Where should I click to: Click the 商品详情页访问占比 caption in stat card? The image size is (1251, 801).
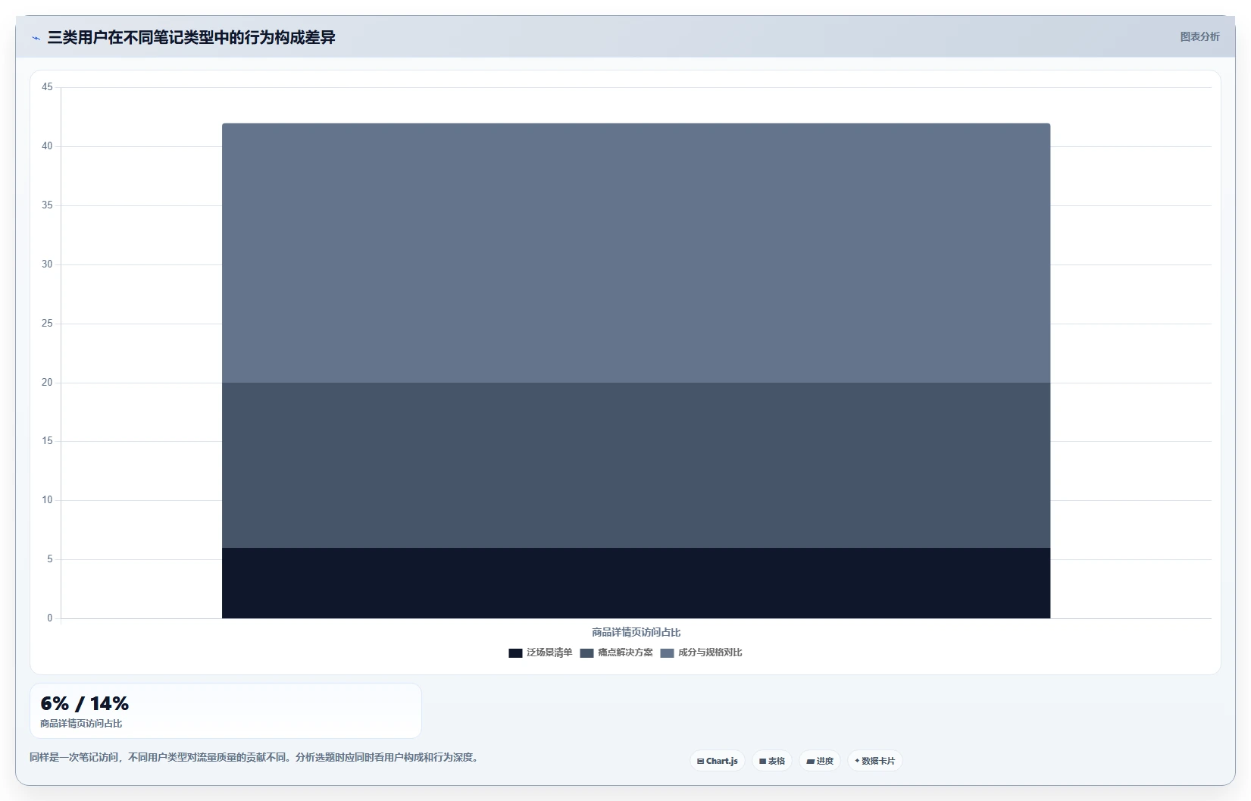pos(81,724)
